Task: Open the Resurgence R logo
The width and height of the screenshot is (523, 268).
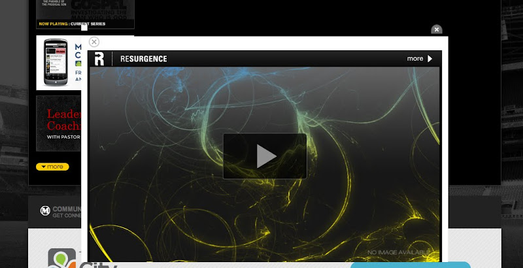Action: click(x=99, y=59)
